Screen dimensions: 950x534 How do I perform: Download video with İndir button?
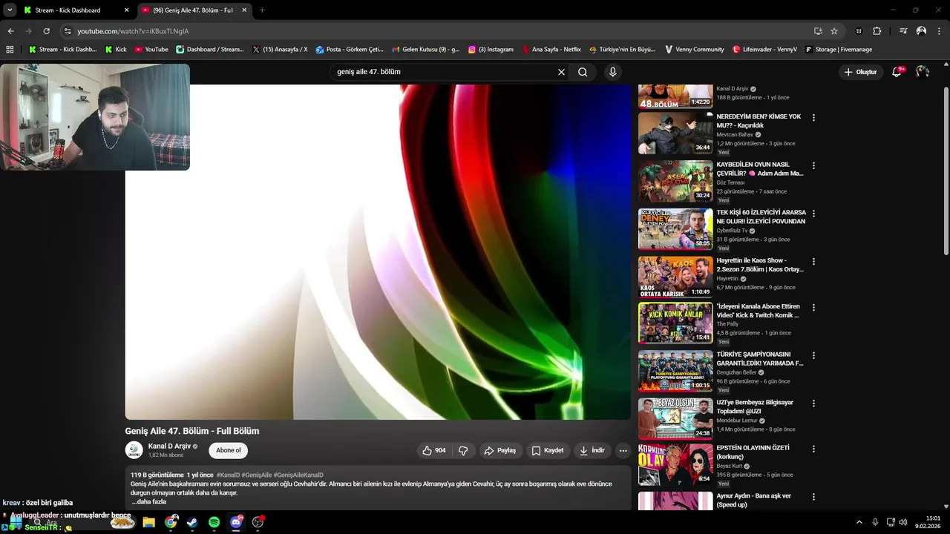tap(592, 450)
